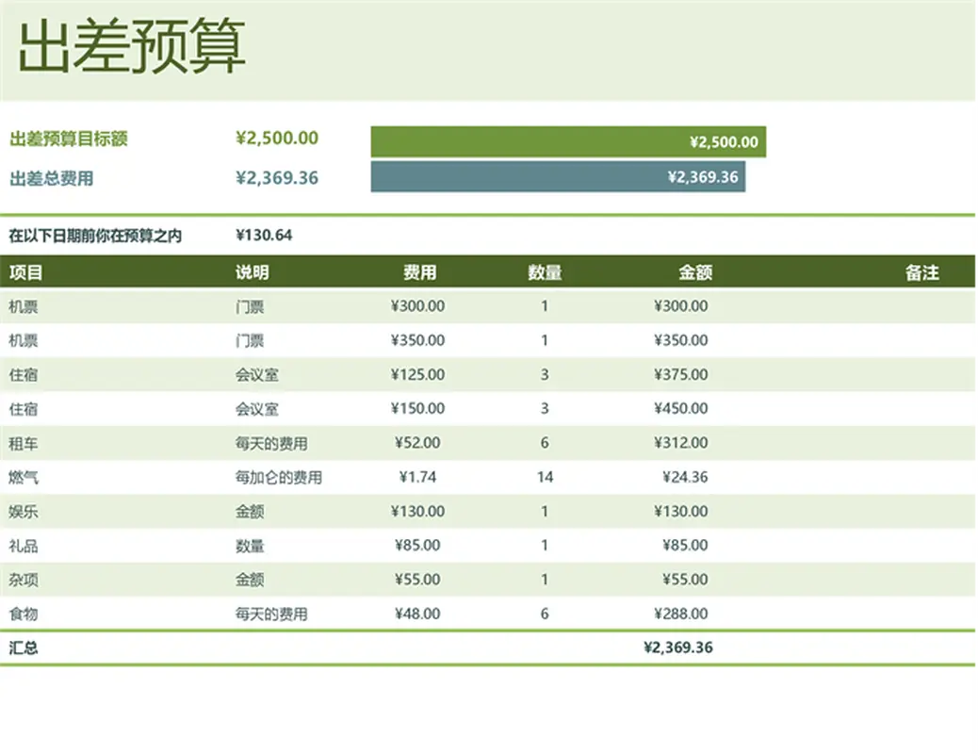This screenshot has height=754, width=978.
Task: Click the 费用 column header
Action: tap(419, 272)
